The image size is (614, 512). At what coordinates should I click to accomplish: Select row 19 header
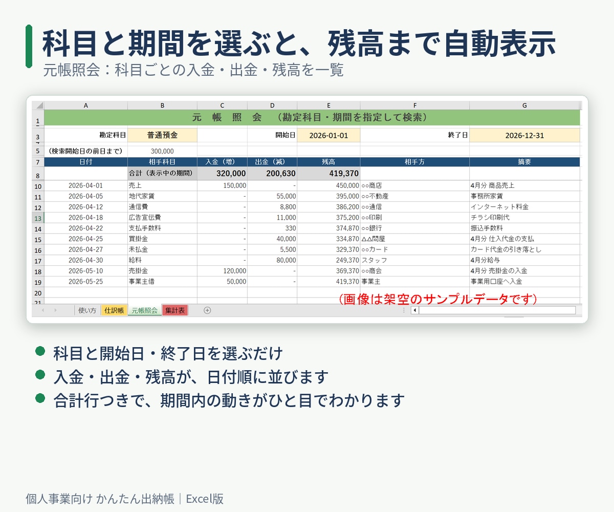point(38,282)
